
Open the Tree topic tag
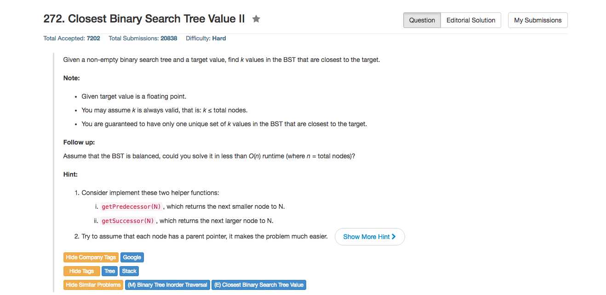point(109,271)
